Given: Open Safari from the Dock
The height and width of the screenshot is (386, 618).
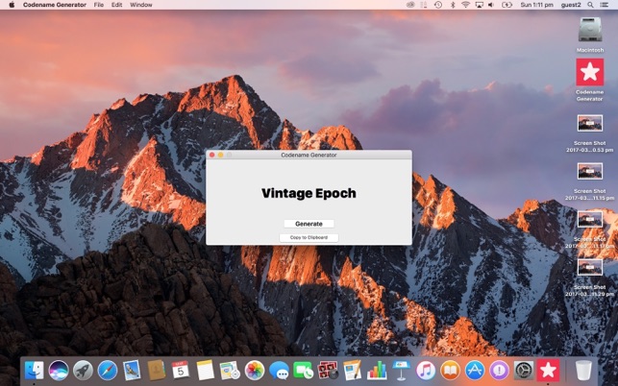Looking at the screenshot, I should (108, 371).
